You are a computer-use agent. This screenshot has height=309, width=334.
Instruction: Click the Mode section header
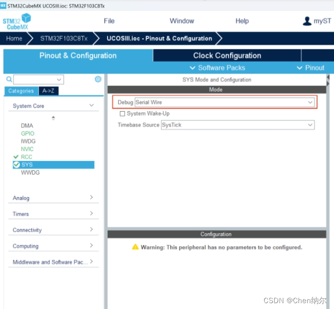217,89
